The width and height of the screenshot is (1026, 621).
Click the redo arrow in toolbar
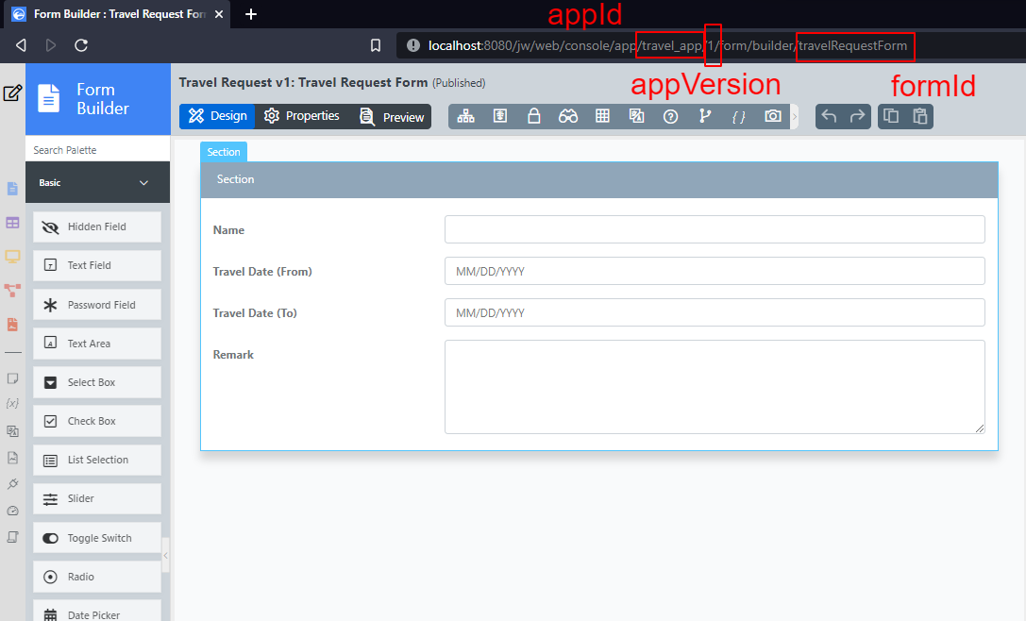(x=857, y=116)
